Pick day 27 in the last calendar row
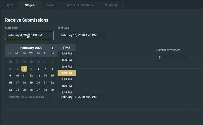The height and width of the screenshot is (125, 203). coord(38,90)
